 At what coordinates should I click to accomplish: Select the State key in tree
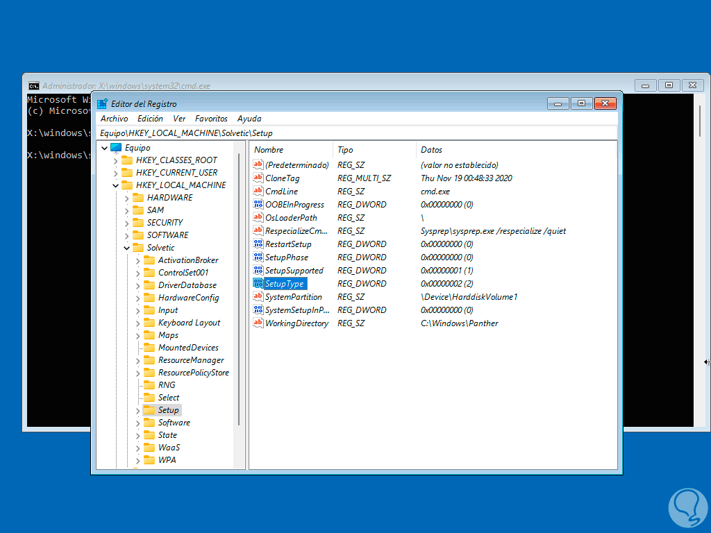pyautogui.click(x=167, y=435)
